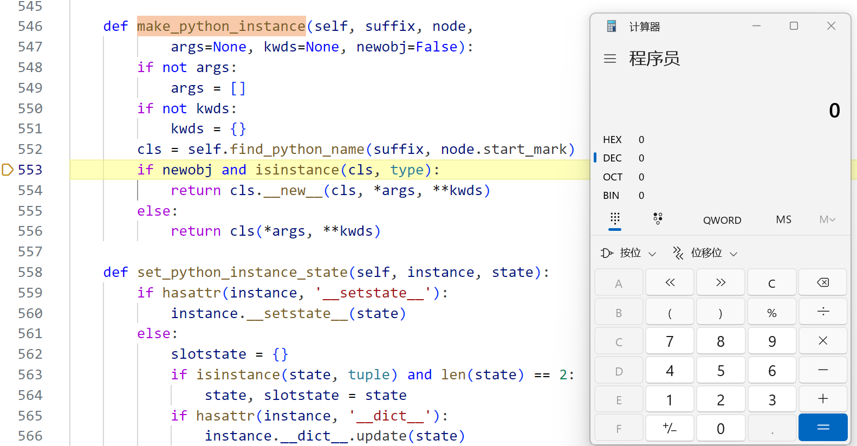Click isinstance on highlighted line 553
857x446 pixels.
[297, 170]
